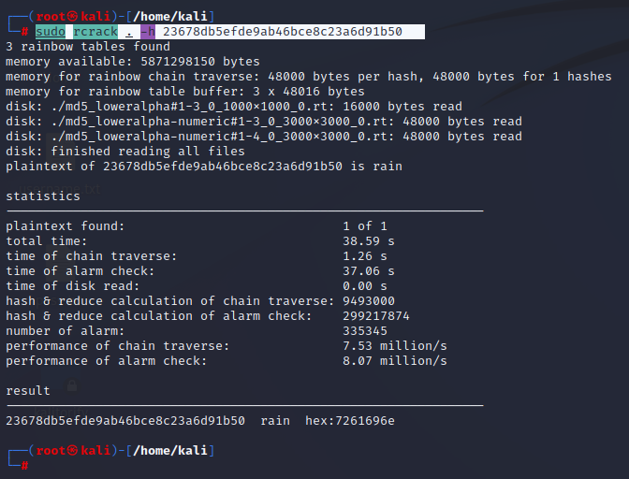The height and width of the screenshot is (479, 629).
Task: Click the number of alarm value 335345
Action: point(365,331)
